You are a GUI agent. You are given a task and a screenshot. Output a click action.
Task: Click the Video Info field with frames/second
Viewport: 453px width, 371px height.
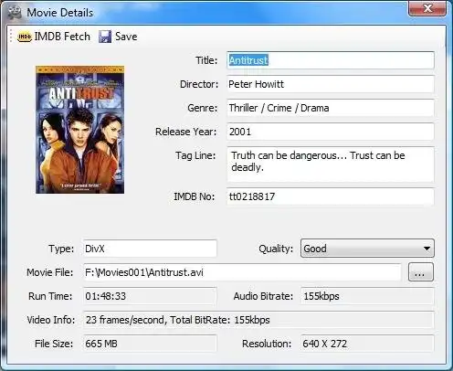[x=258, y=320]
